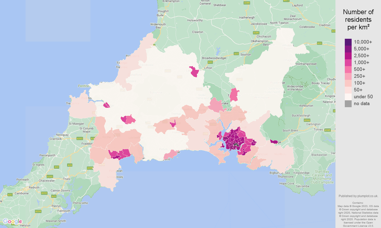This screenshot has height=228, width=381.
Task: Click the St Columb Major label
Action: point(86,130)
